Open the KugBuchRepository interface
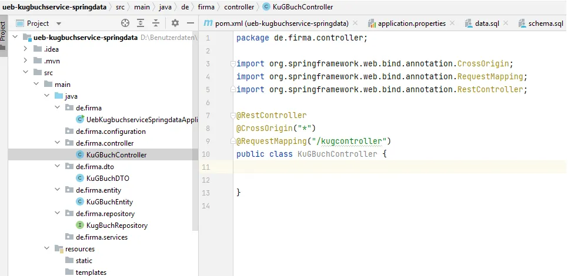 [x=112, y=225]
